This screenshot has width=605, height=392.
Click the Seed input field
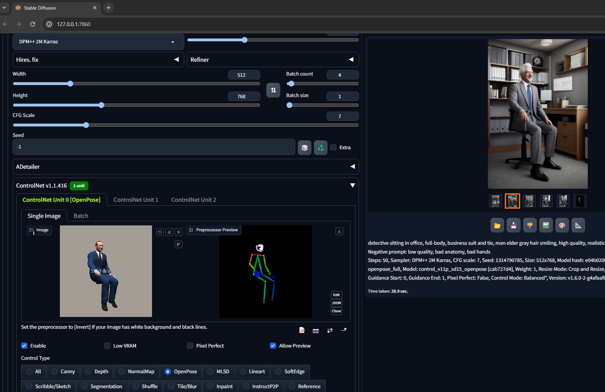pos(154,147)
